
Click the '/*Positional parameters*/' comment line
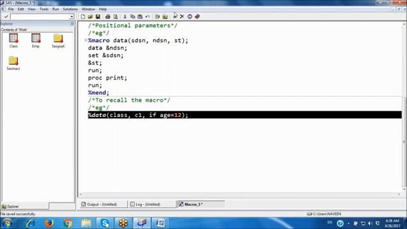click(x=133, y=25)
